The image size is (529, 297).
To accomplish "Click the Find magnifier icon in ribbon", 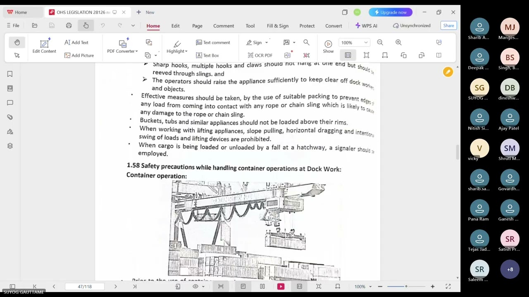I will click(x=306, y=42).
